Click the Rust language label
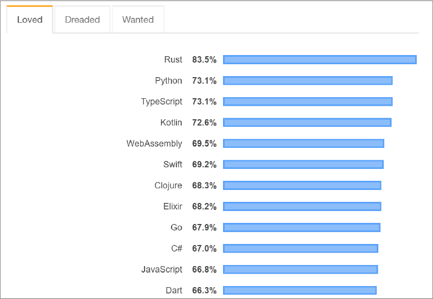 [173, 60]
